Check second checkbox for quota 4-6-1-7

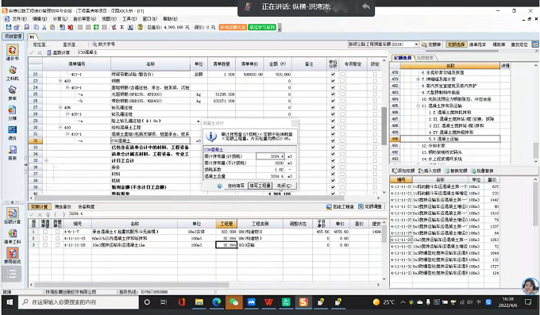coord(57,232)
